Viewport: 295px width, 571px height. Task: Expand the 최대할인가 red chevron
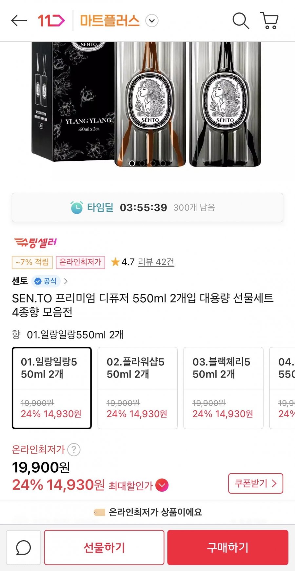162,485
